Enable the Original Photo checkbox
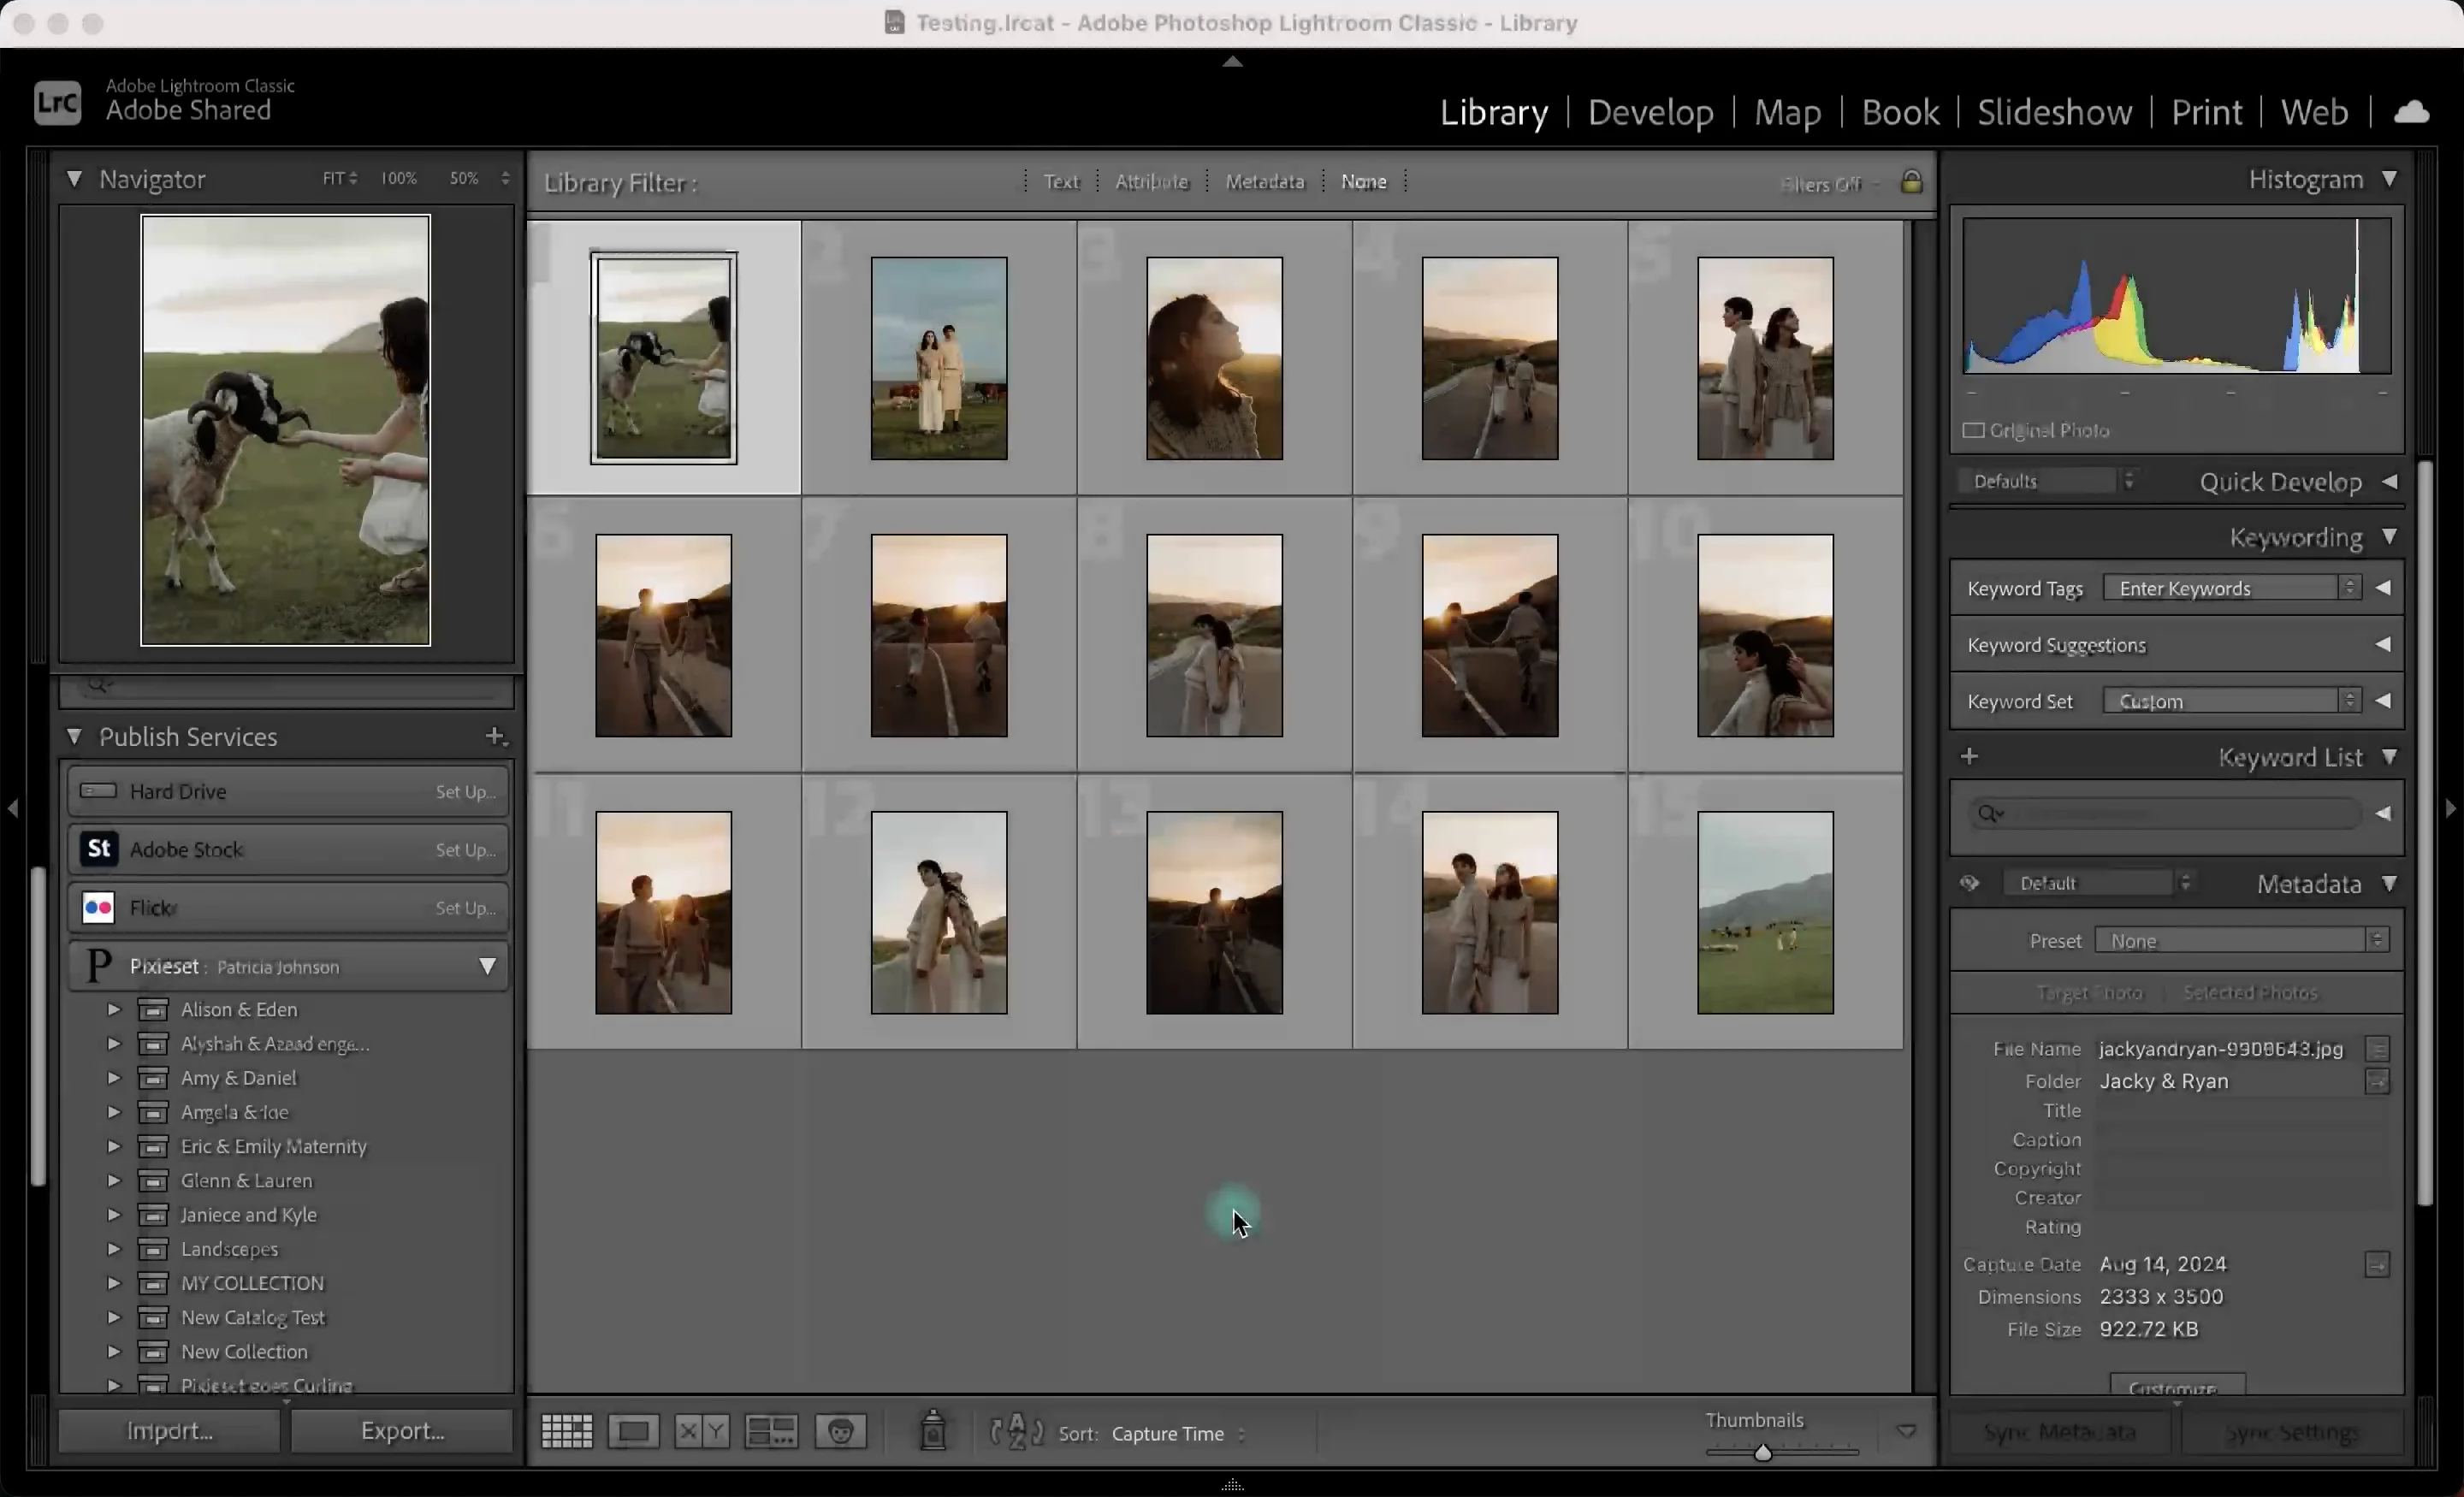This screenshot has height=1497, width=2464. point(1973,431)
